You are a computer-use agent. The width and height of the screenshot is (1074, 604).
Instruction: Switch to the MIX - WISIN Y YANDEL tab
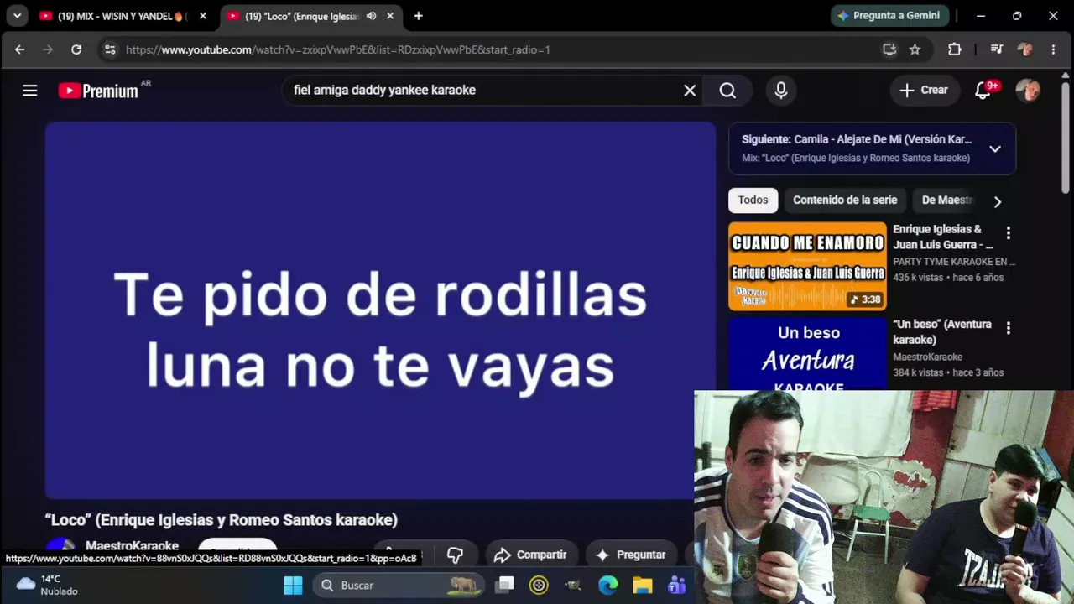click(123, 16)
